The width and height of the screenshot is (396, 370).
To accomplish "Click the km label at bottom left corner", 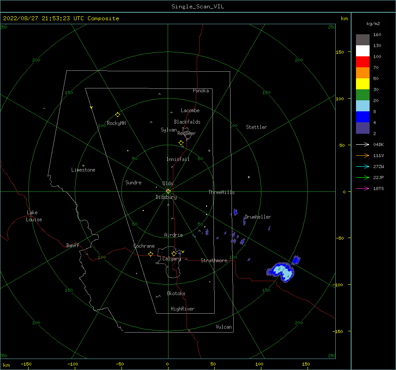I will pyautogui.click(x=6, y=365).
